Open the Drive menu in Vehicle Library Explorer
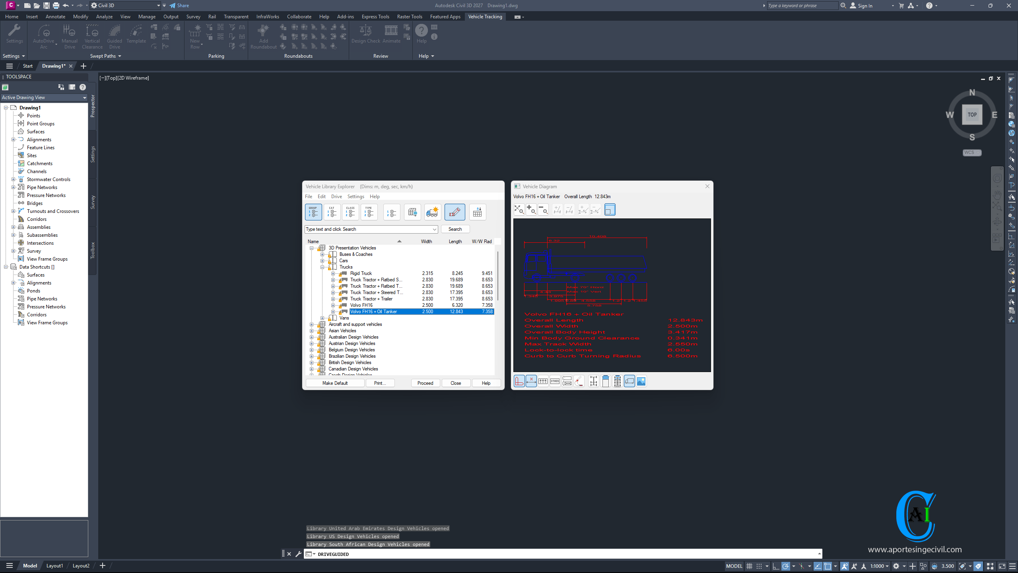The width and height of the screenshot is (1018, 573). [336, 197]
